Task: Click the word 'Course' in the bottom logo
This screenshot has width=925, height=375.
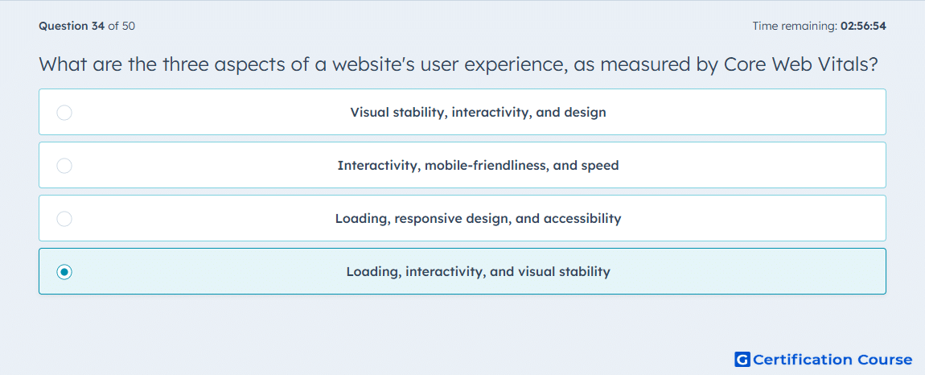Action: click(884, 359)
